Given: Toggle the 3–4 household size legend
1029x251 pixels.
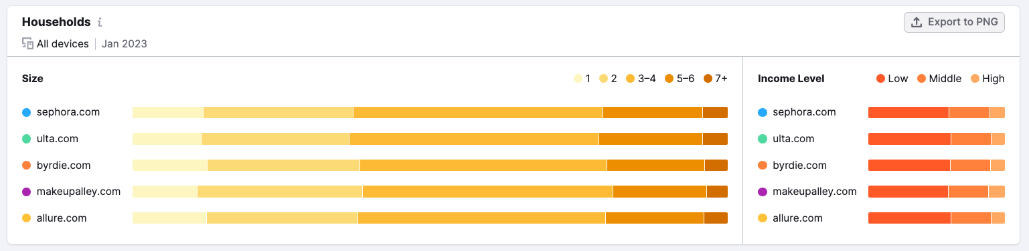Looking at the screenshot, I should 641,79.
